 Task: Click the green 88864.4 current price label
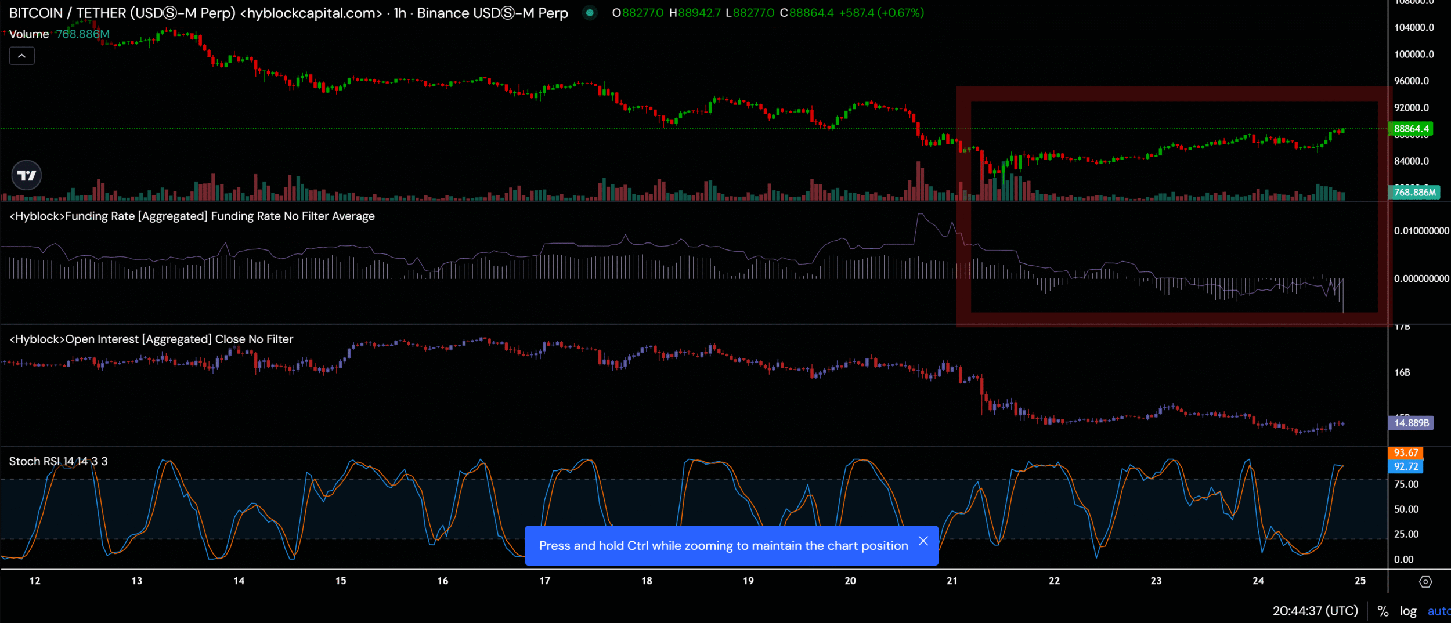point(1410,129)
